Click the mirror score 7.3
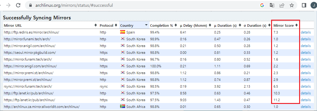 coord(276,32)
